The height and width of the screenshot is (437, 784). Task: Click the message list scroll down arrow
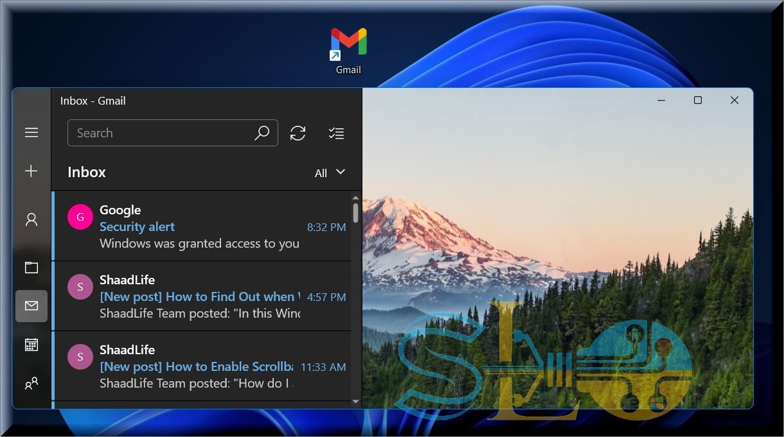pos(356,402)
